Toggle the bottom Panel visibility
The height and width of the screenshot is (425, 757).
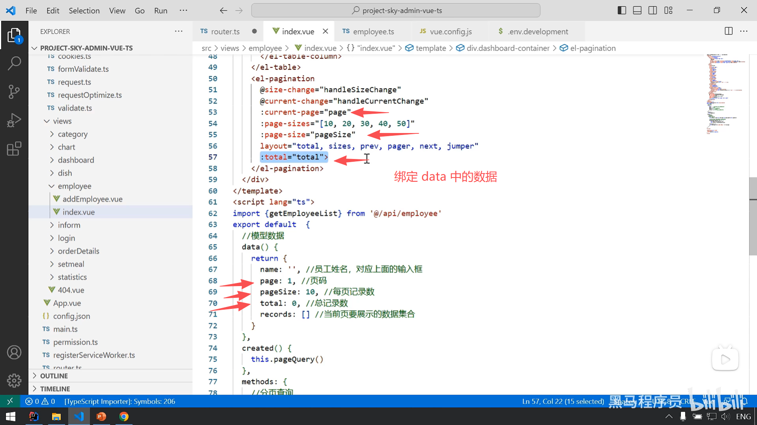[x=637, y=11]
